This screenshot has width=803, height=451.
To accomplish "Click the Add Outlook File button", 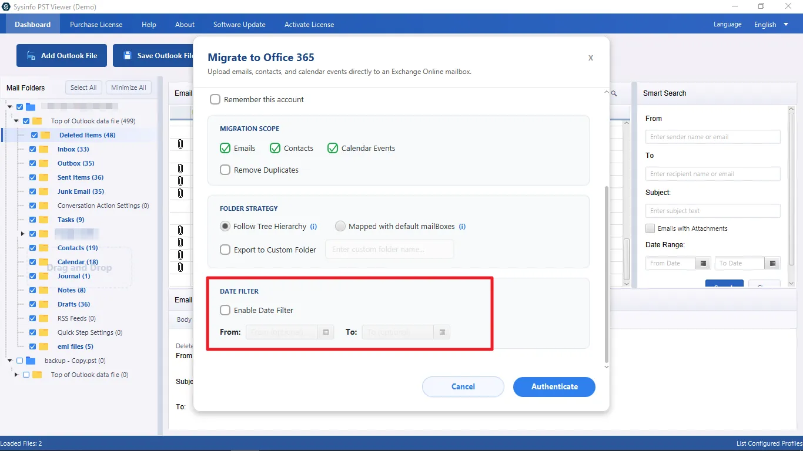I will (62, 56).
